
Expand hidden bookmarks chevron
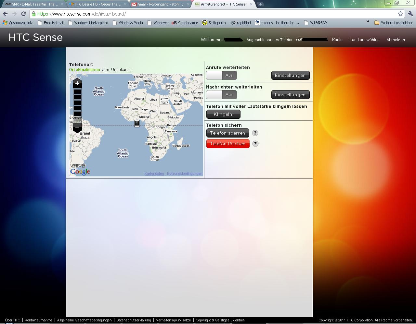[368, 21]
